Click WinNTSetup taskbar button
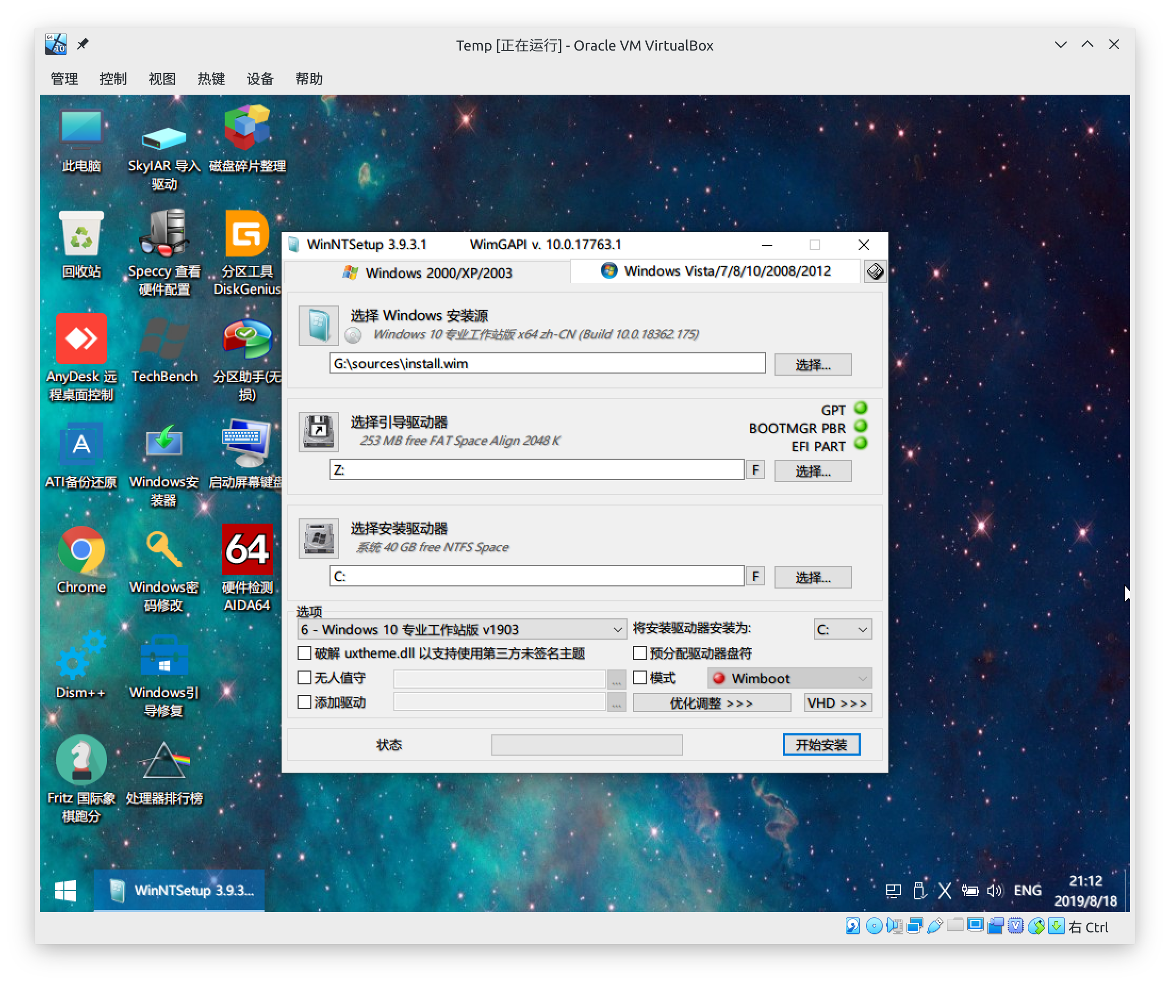Image resolution: width=1170 pixels, height=985 pixels. [x=179, y=891]
